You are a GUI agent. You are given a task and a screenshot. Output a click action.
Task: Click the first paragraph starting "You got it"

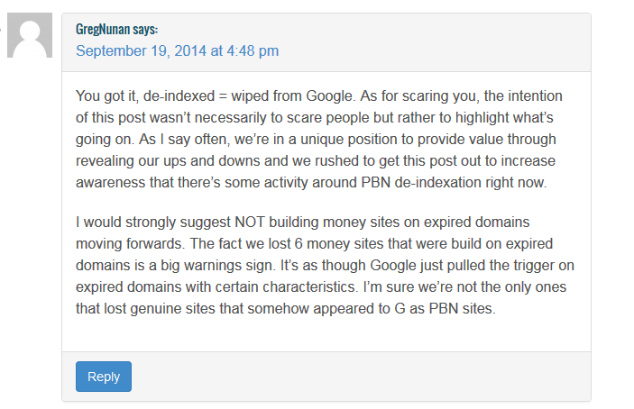pos(319,140)
